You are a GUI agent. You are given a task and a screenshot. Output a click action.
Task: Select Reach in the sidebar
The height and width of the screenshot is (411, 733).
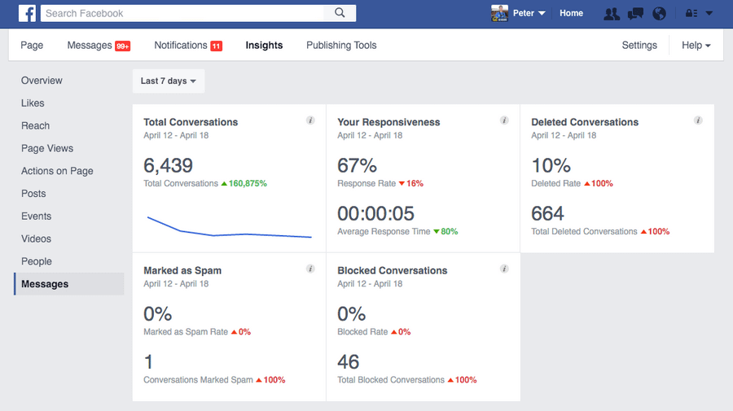coord(35,125)
